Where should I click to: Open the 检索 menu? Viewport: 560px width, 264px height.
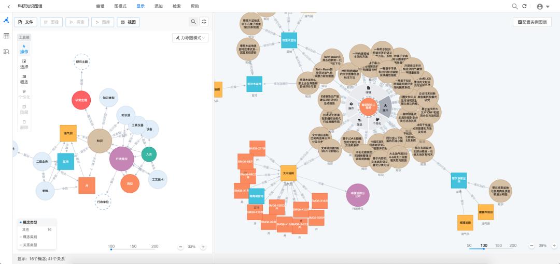coord(177,6)
